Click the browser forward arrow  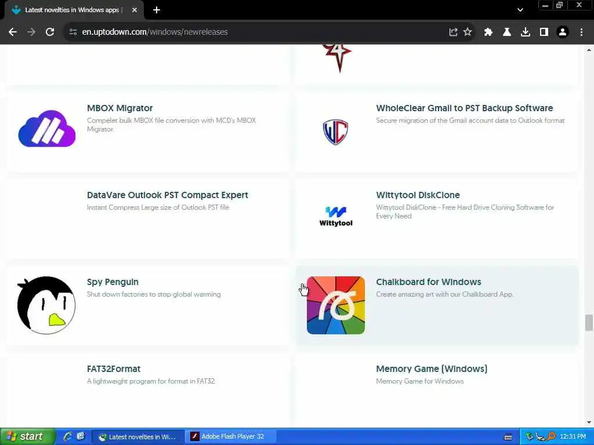click(x=31, y=32)
